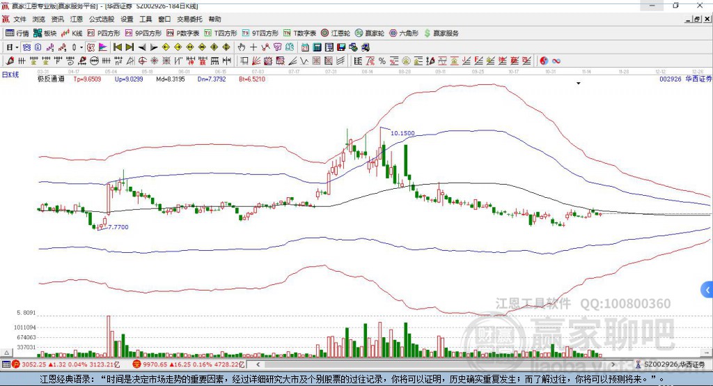Open the 工具 menu
Screen dimensions: 713x386
pyautogui.click(x=146, y=19)
